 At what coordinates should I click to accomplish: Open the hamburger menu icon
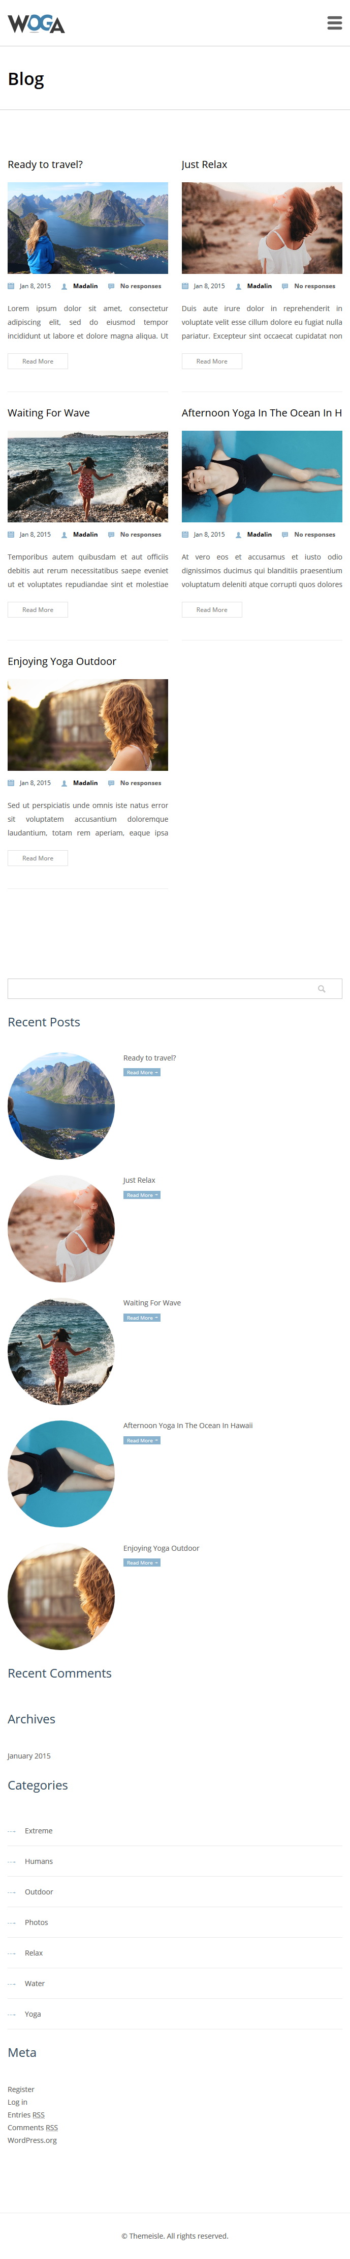tap(334, 23)
